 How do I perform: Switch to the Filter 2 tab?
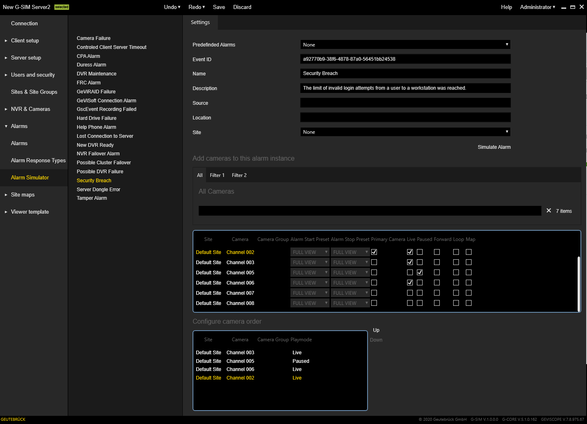(x=239, y=175)
